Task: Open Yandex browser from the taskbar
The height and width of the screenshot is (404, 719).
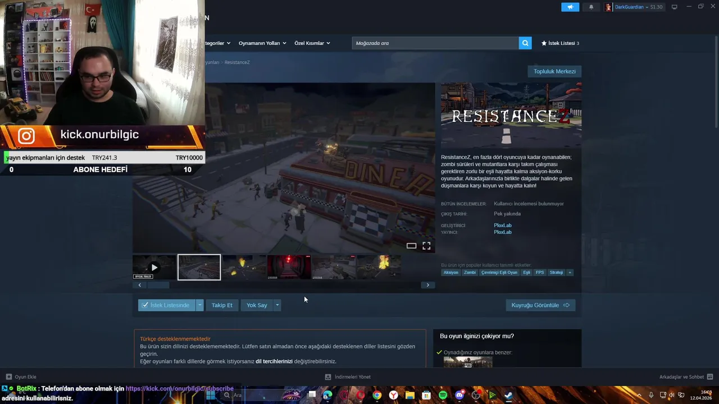Action: pyautogui.click(x=394, y=395)
